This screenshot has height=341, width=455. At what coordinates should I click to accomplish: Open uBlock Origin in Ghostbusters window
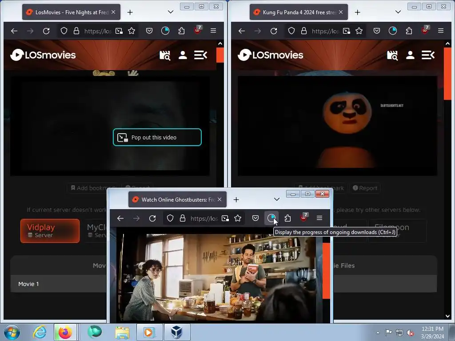304,218
